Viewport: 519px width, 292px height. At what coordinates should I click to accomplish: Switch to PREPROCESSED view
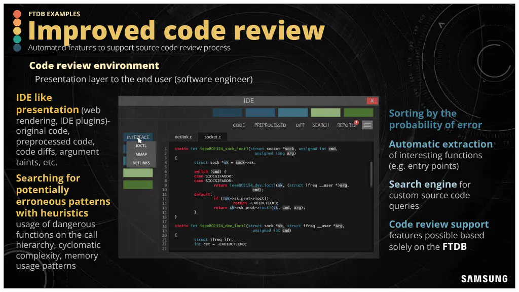[x=270, y=125]
